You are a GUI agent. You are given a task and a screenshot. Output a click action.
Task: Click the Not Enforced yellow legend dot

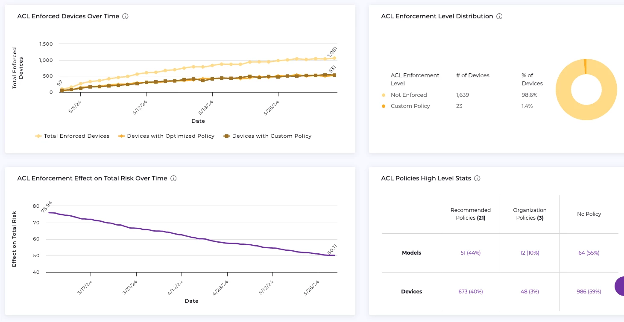pyautogui.click(x=384, y=95)
